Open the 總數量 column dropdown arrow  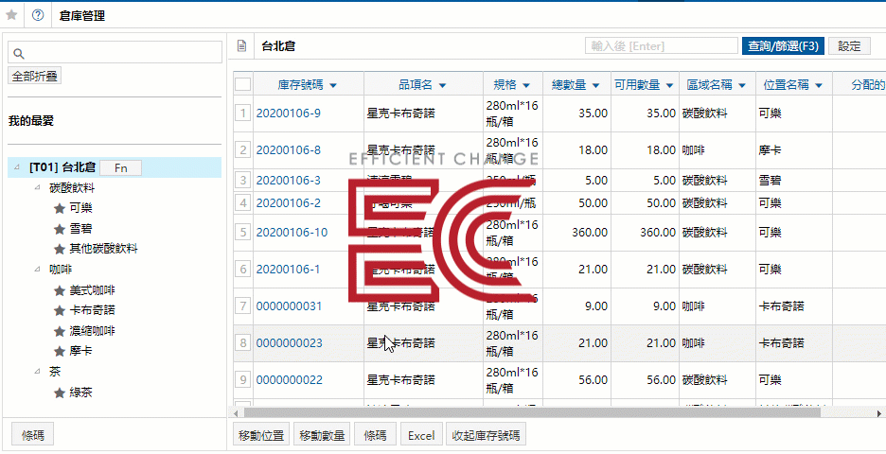[x=596, y=85]
